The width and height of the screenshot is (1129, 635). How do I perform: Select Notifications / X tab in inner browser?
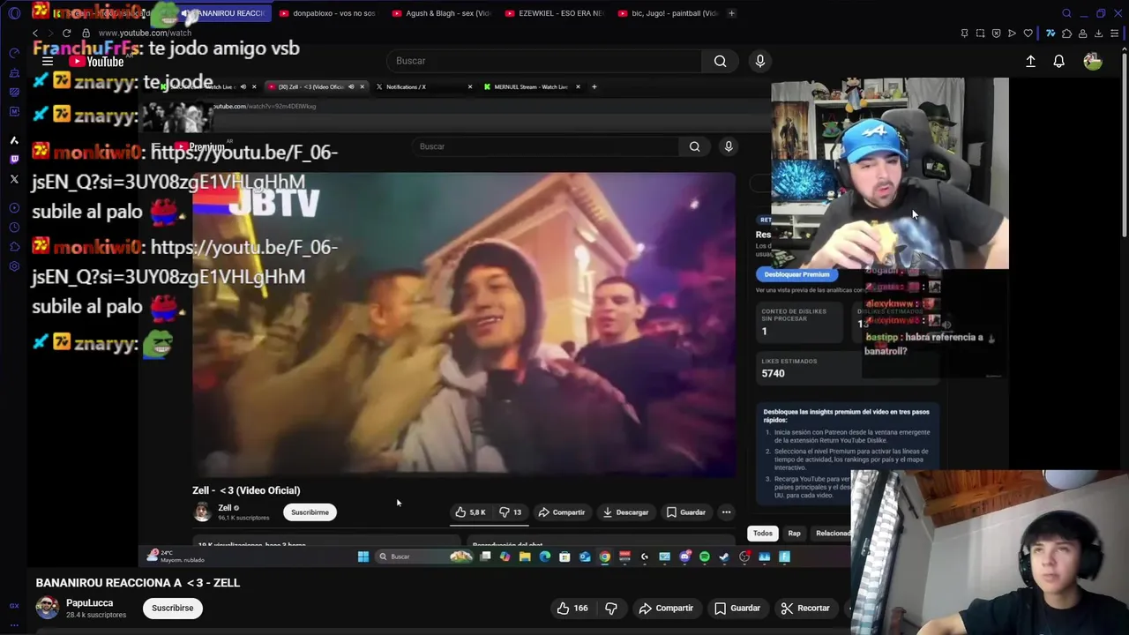[x=424, y=86]
